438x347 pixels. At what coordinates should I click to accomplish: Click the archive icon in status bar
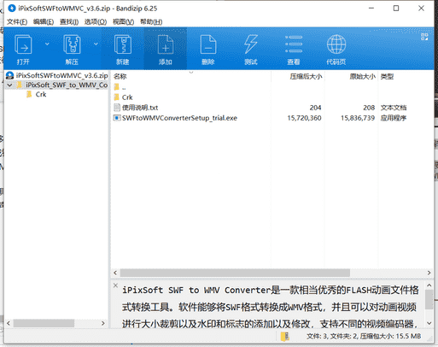click(x=285, y=337)
